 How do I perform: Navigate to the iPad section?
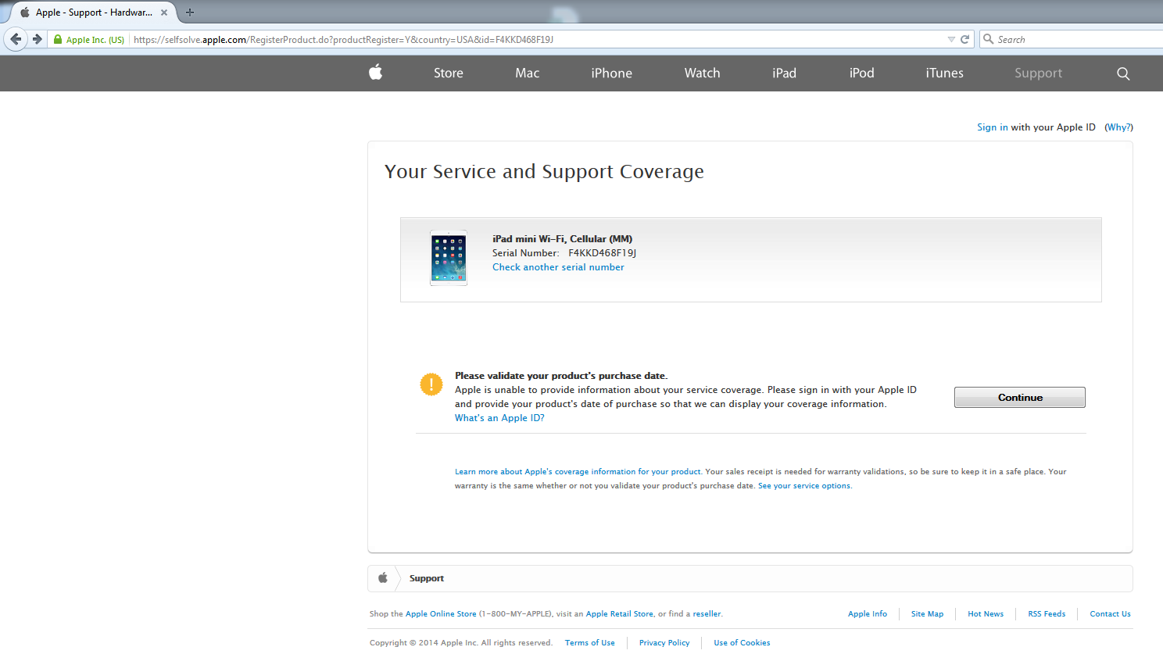point(785,73)
